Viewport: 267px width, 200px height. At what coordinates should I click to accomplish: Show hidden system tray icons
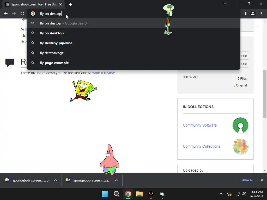tap(221, 194)
